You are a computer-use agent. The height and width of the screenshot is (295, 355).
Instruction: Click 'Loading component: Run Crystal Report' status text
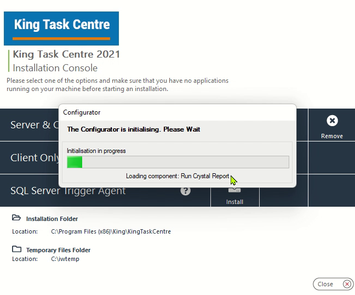177,176
